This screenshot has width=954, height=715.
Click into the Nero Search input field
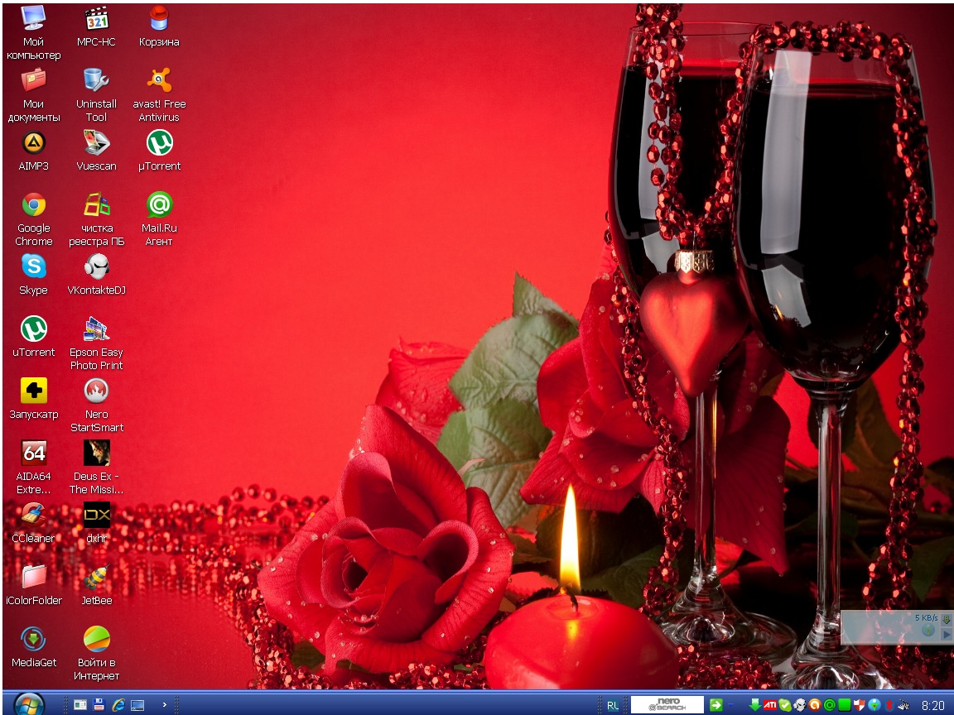(x=667, y=705)
